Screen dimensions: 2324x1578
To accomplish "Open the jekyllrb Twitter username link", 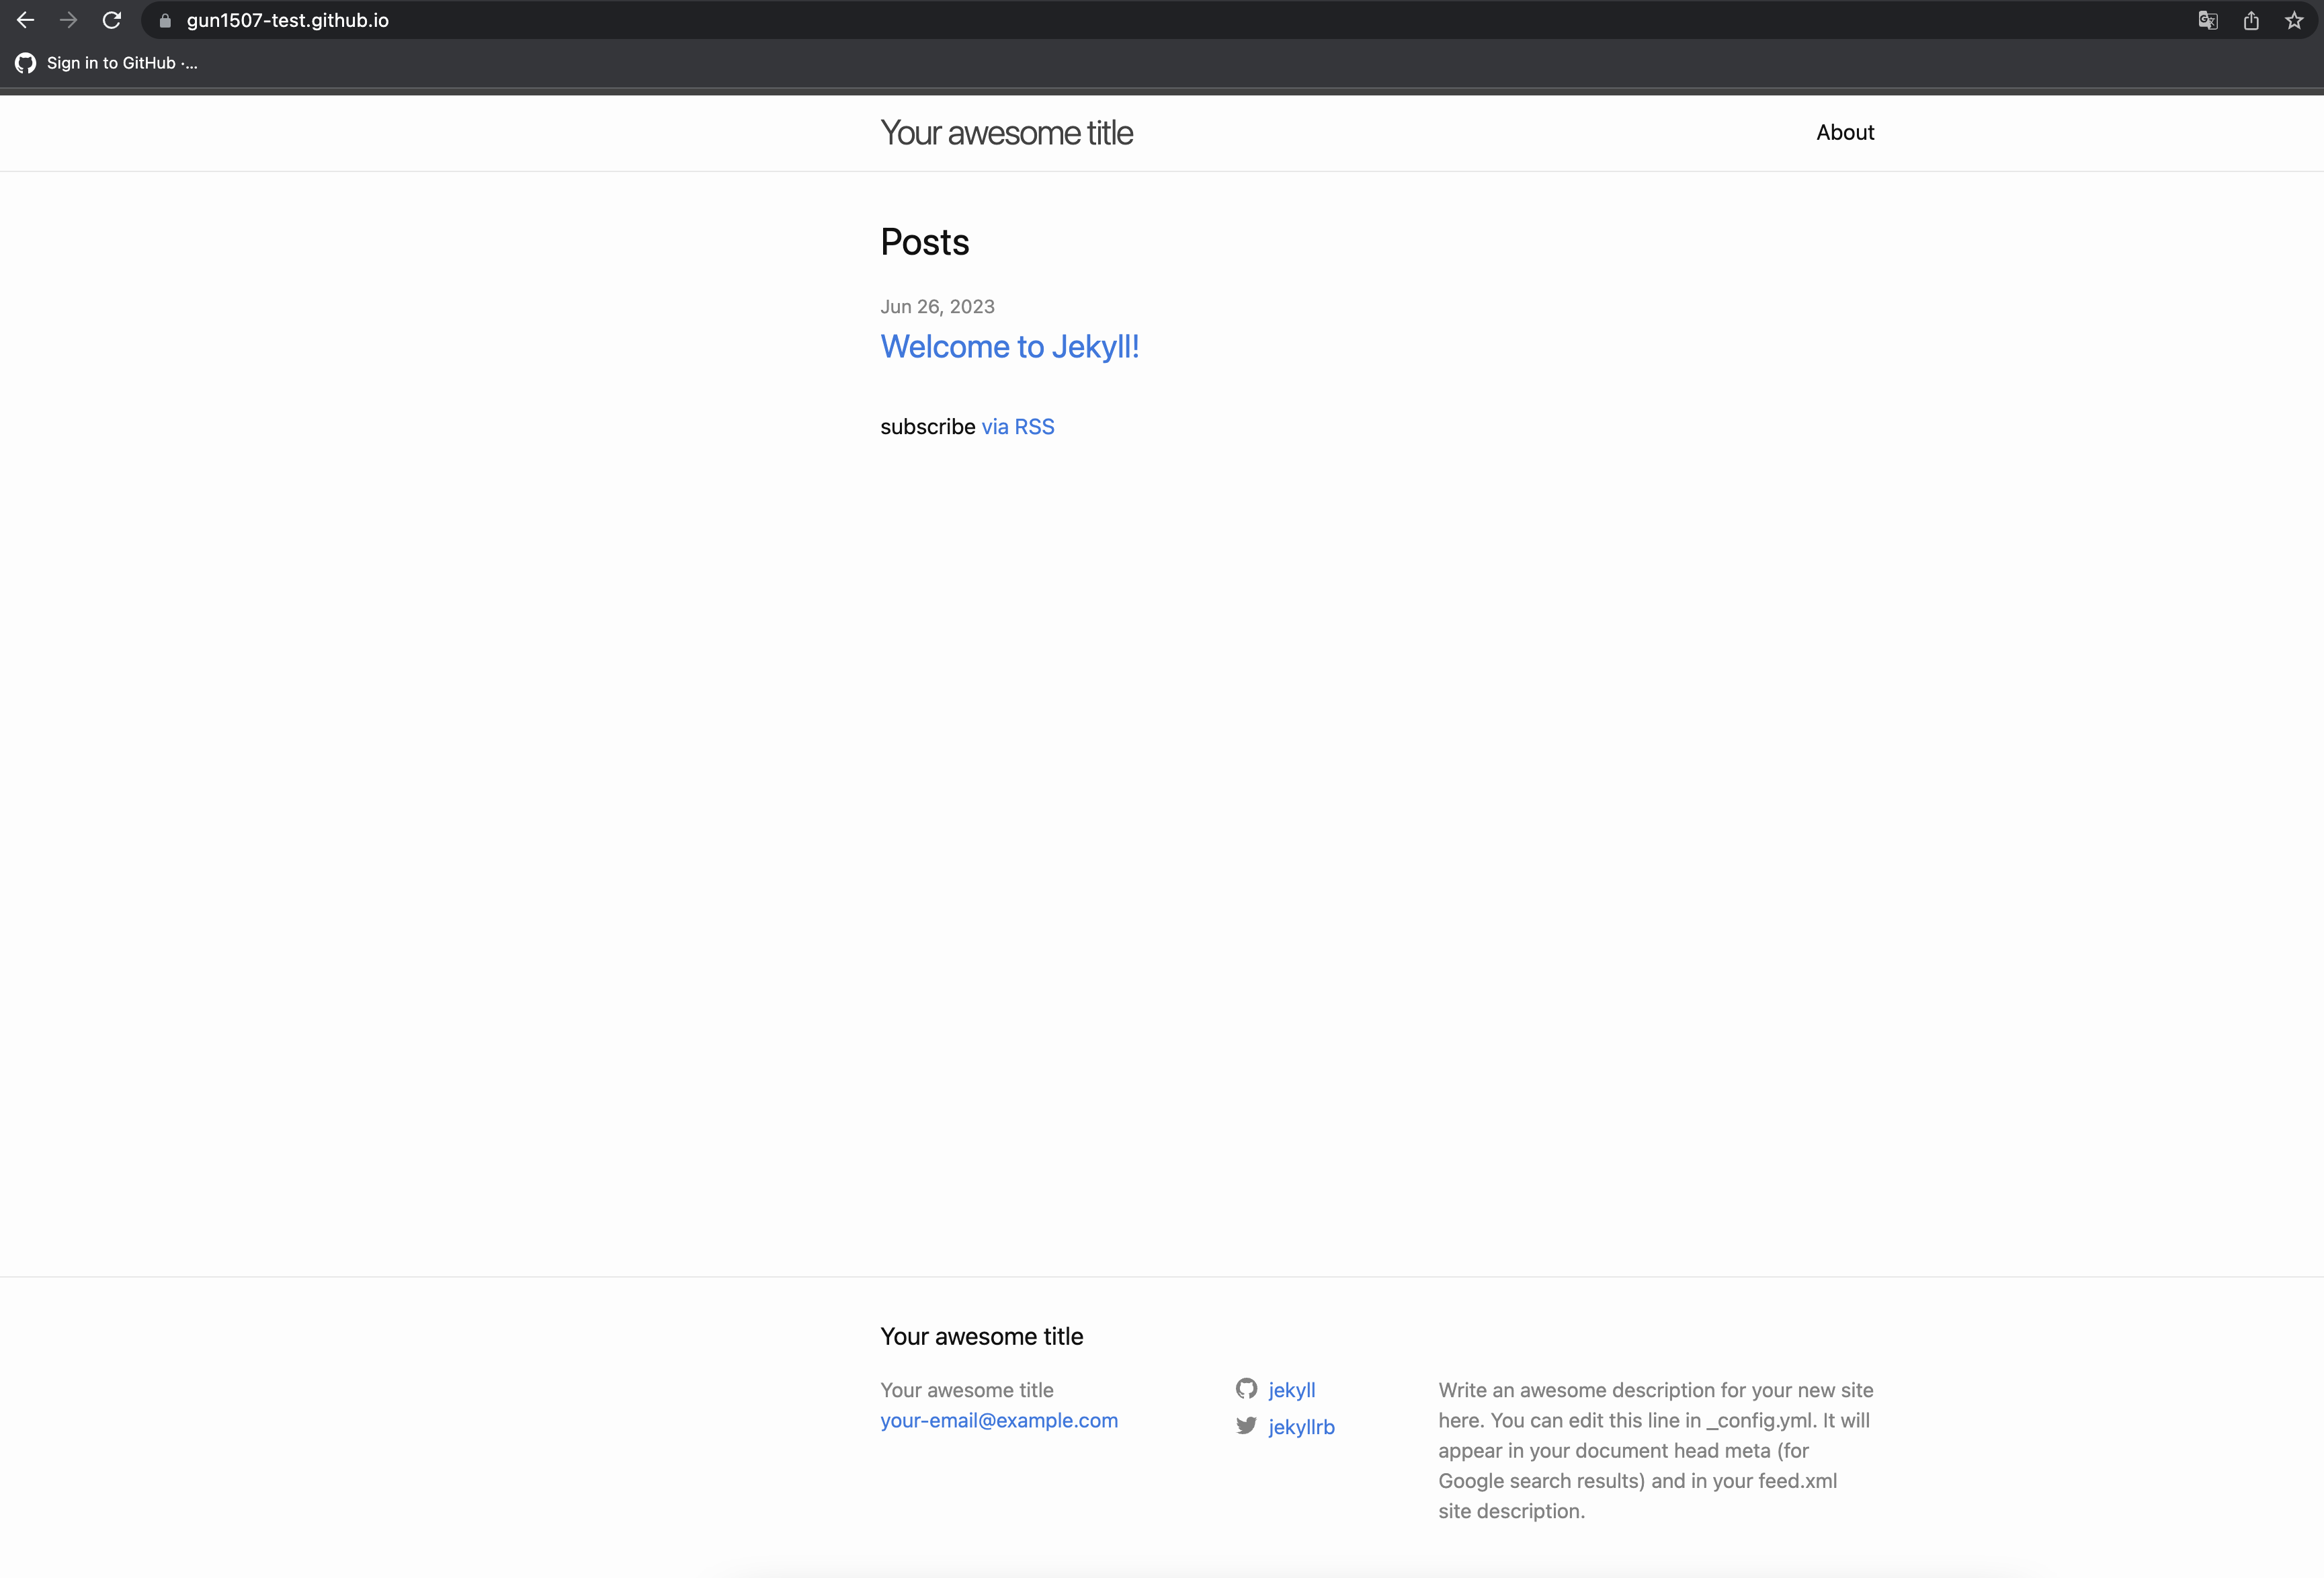I will pos(1301,1427).
